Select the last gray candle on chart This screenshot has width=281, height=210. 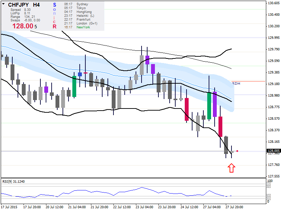click(231, 152)
